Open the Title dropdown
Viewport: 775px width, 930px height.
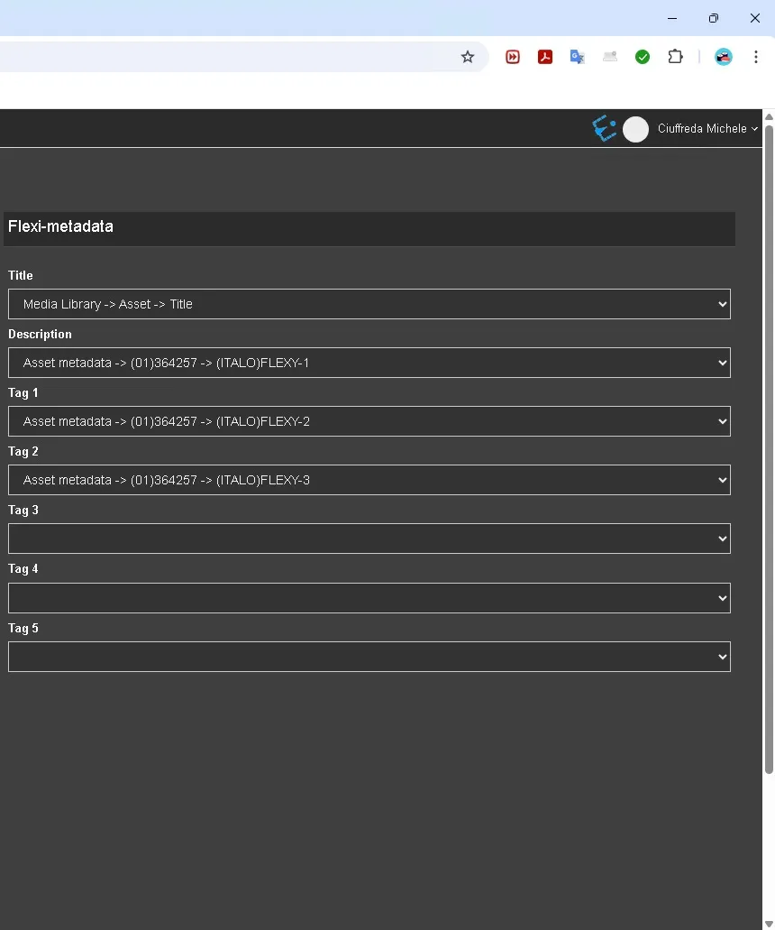coord(369,304)
